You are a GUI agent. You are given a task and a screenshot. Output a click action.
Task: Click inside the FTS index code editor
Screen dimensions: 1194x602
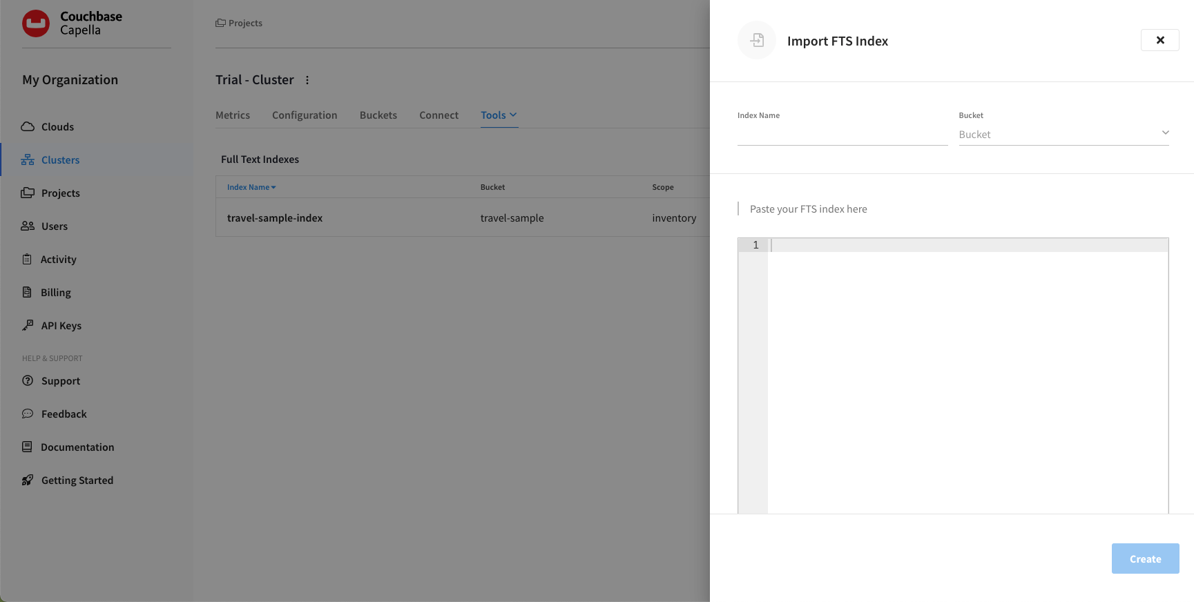(x=967, y=373)
